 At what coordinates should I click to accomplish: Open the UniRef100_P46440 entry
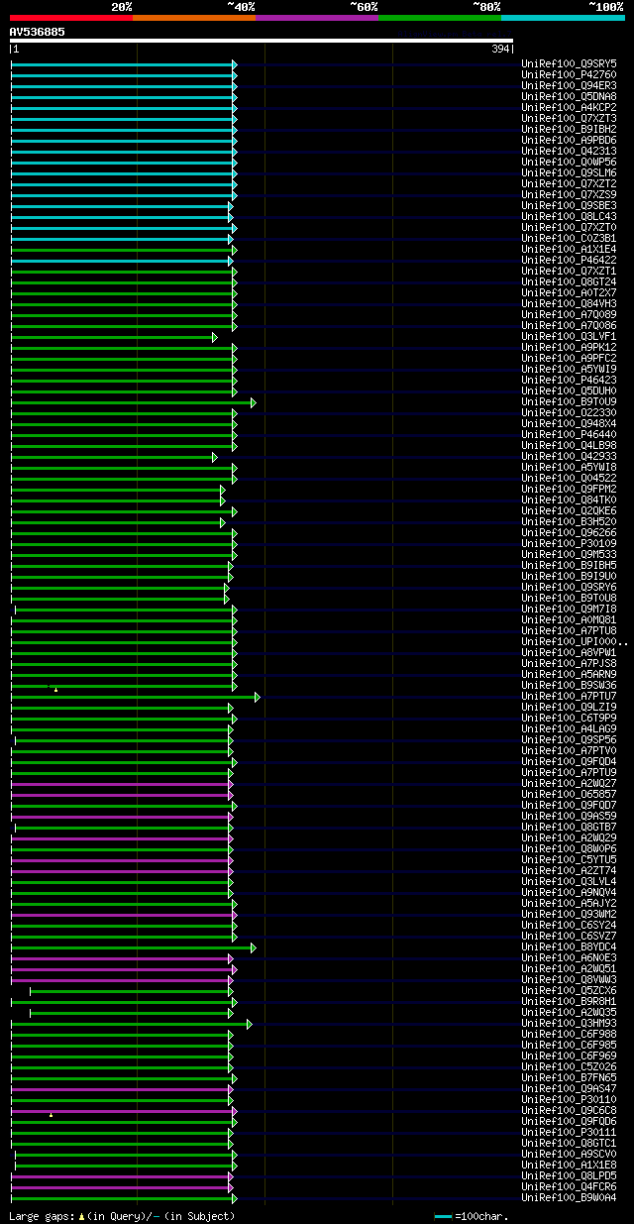point(569,435)
